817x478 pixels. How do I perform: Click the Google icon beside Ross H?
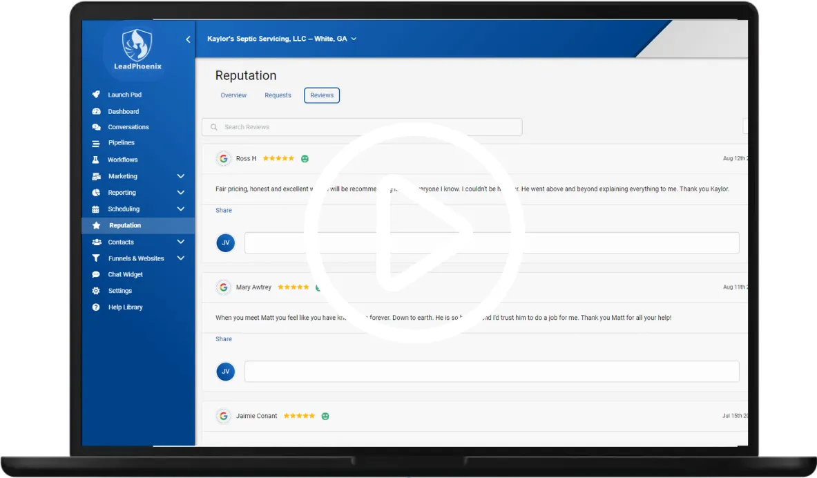click(224, 158)
